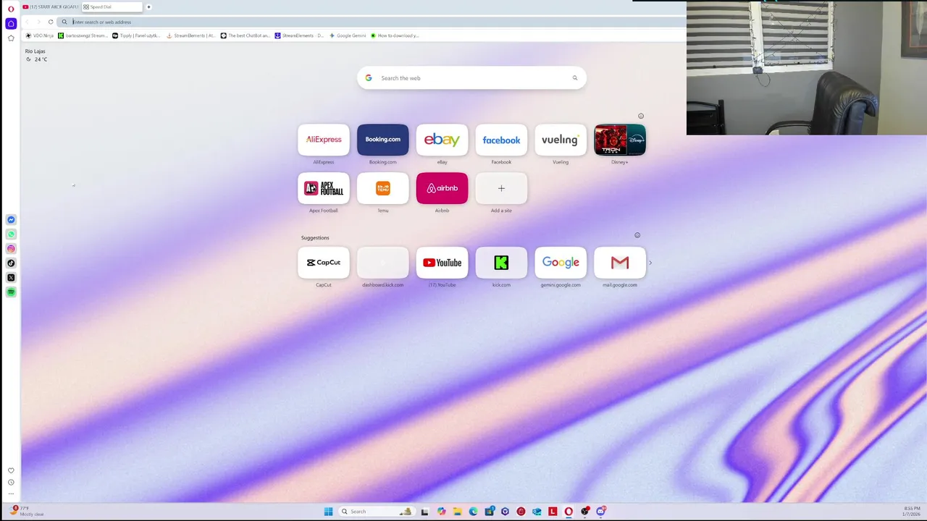Open the How to download bookmark
The height and width of the screenshot is (521, 927).
click(395, 35)
